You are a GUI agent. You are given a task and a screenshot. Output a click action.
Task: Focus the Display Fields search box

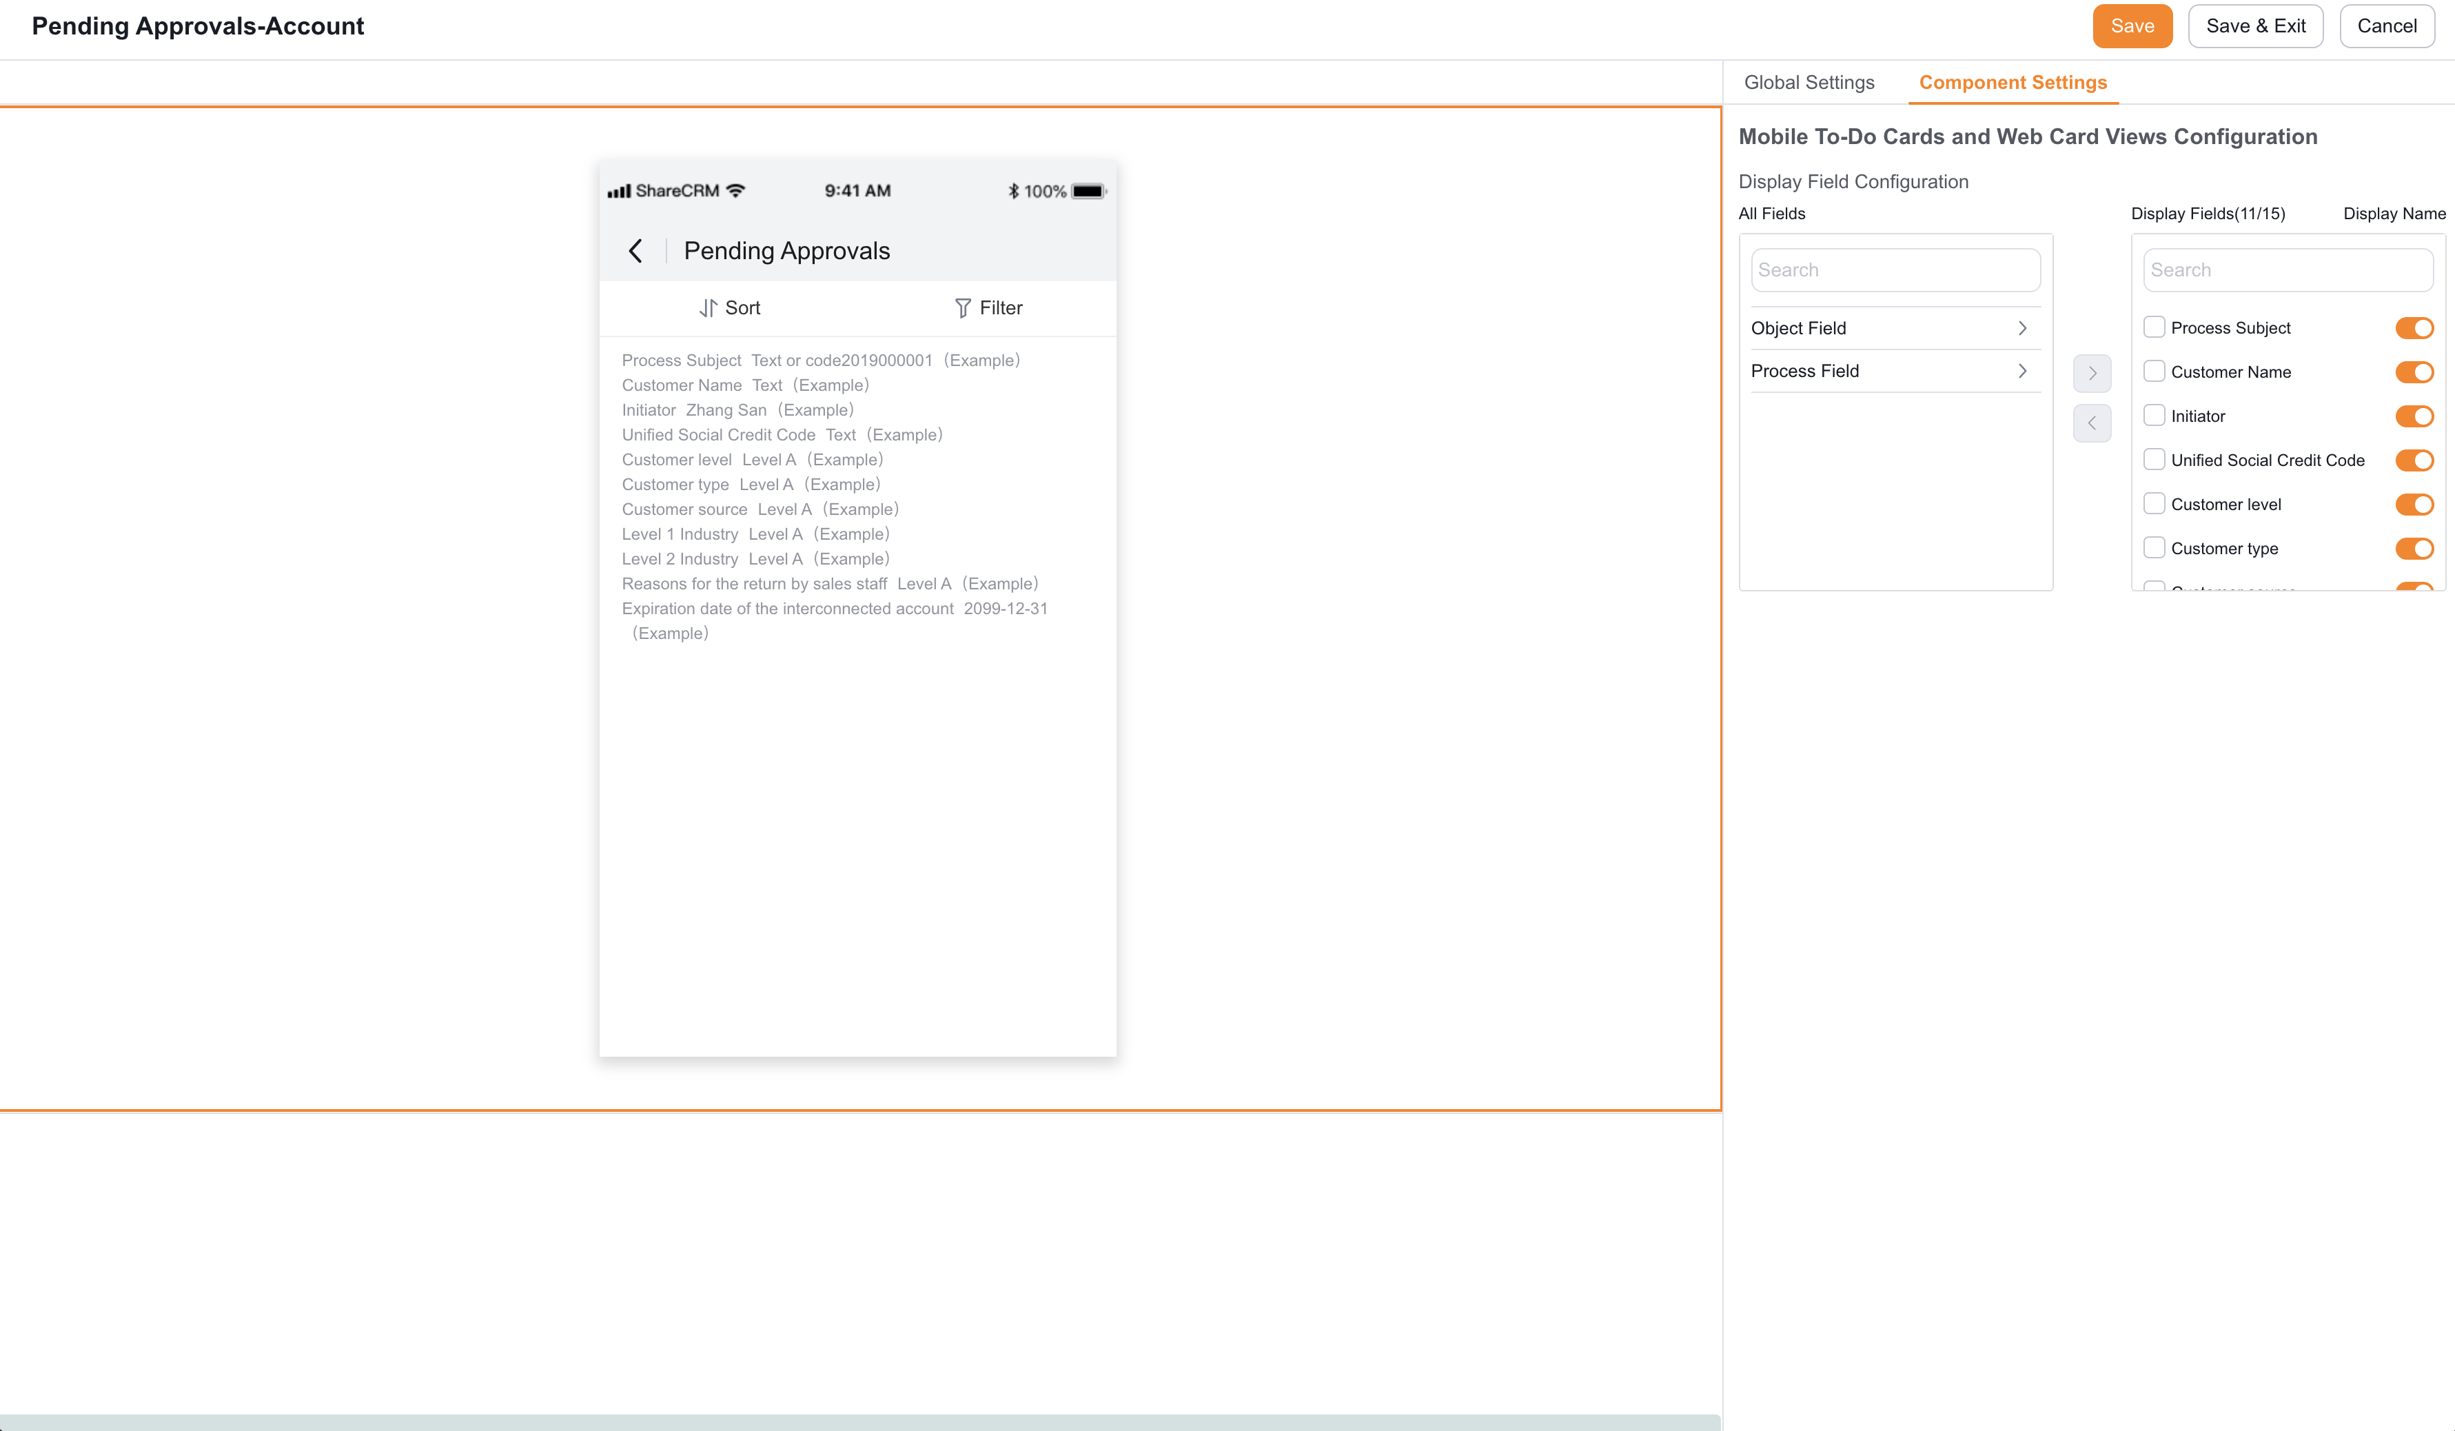point(2288,270)
